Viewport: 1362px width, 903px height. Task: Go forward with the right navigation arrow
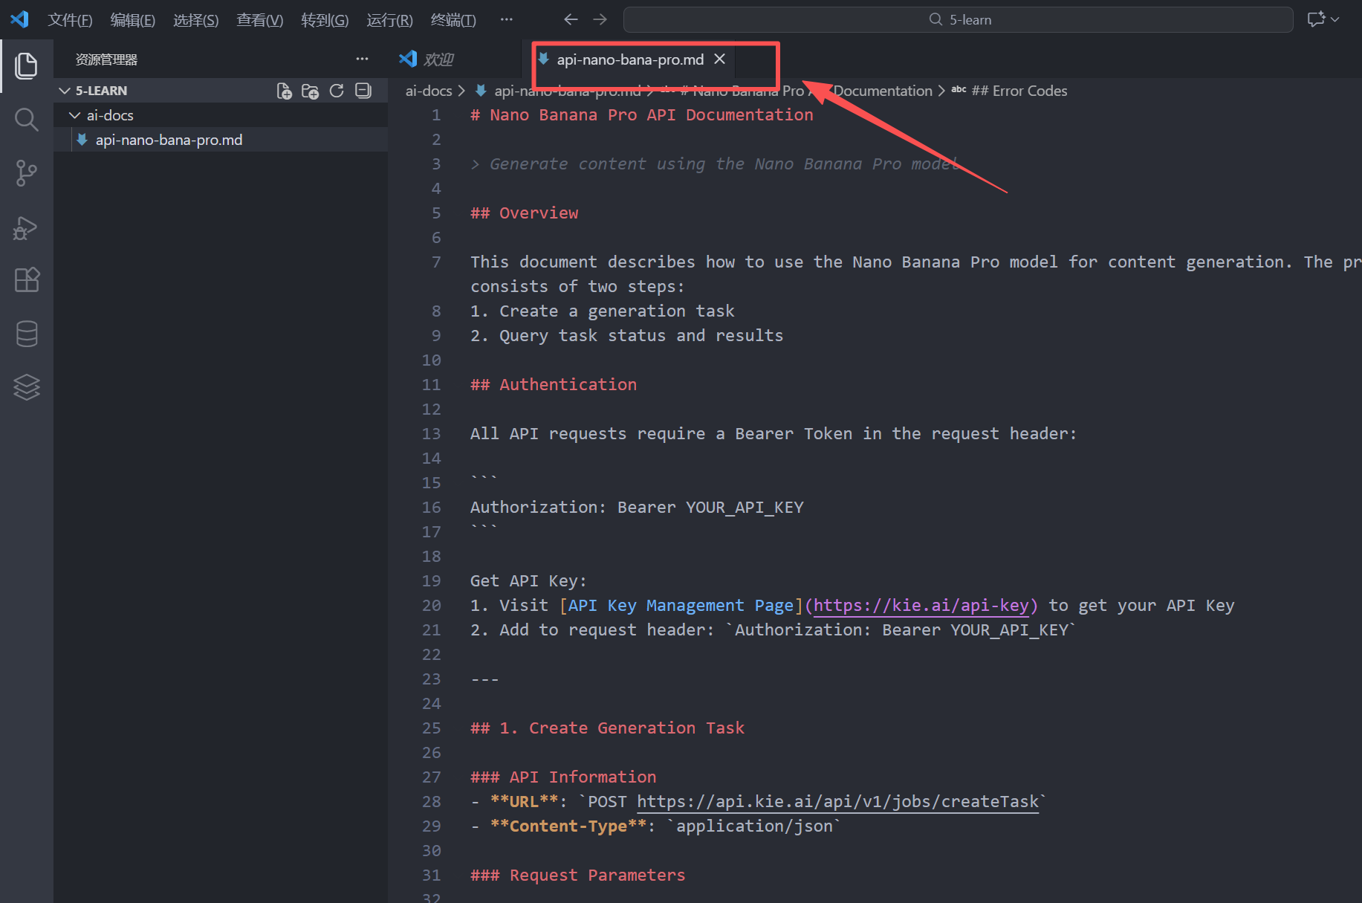pyautogui.click(x=600, y=19)
